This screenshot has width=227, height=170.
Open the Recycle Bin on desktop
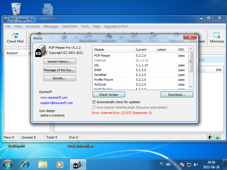pyautogui.click(x=16, y=9)
